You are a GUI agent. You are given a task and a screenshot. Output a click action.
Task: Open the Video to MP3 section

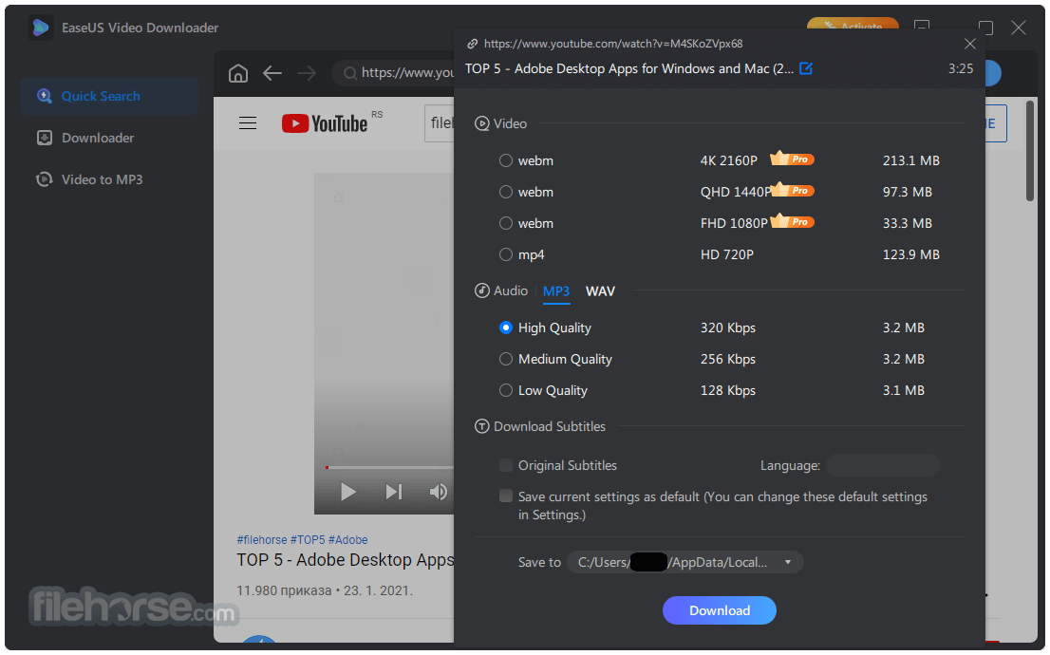89,179
